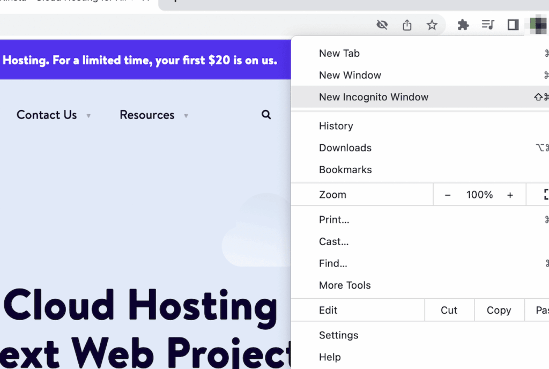The width and height of the screenshot is (549, 369).
Task: Open the Extensions puzzle piece icon
Action: point(463,25)
